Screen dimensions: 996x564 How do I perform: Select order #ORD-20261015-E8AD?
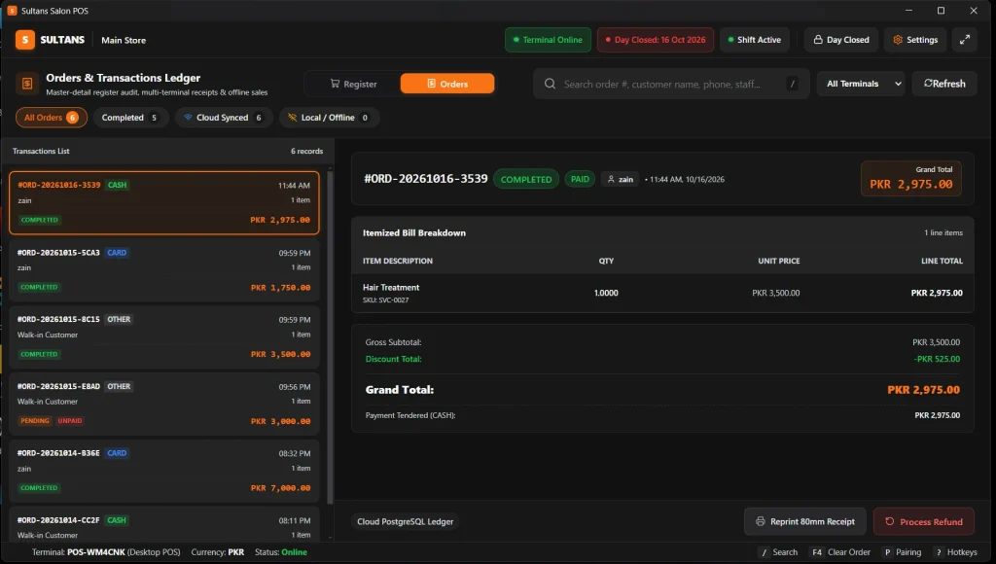click(x=163, y=404)
